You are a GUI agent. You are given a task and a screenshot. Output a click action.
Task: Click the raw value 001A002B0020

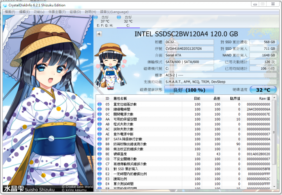coord(258,154)
